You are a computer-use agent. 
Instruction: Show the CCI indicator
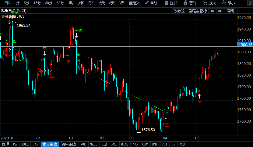pyautogui.click(x=164, y=144)
